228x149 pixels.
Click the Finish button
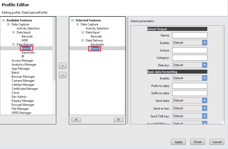point(197,142)
